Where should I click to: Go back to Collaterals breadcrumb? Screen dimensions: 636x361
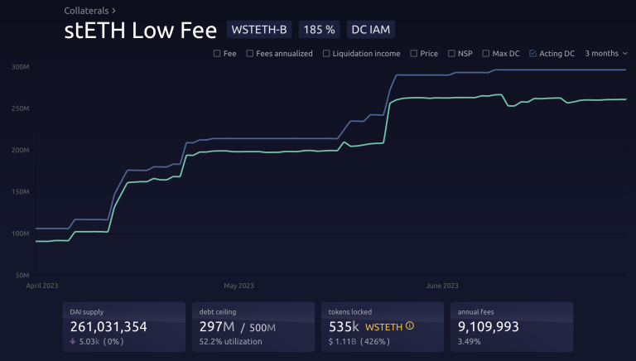pos(86,11)
